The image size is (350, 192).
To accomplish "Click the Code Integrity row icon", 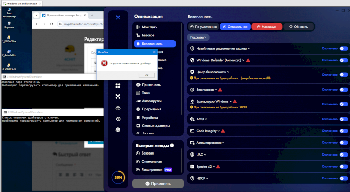I will click(x=192, y=131).
